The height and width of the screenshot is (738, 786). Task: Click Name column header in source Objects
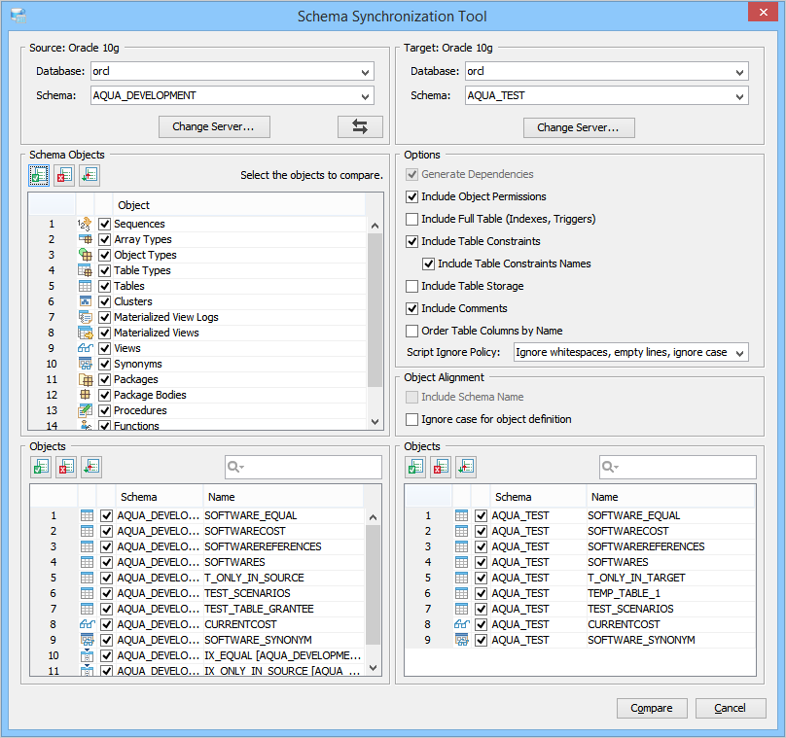[283, 497]
